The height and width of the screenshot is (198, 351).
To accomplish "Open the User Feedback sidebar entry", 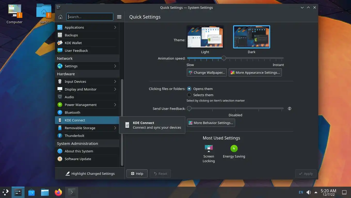I will [87, 51].
